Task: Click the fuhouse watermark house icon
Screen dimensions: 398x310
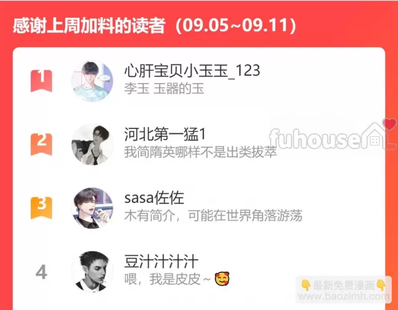Action: 376,136
